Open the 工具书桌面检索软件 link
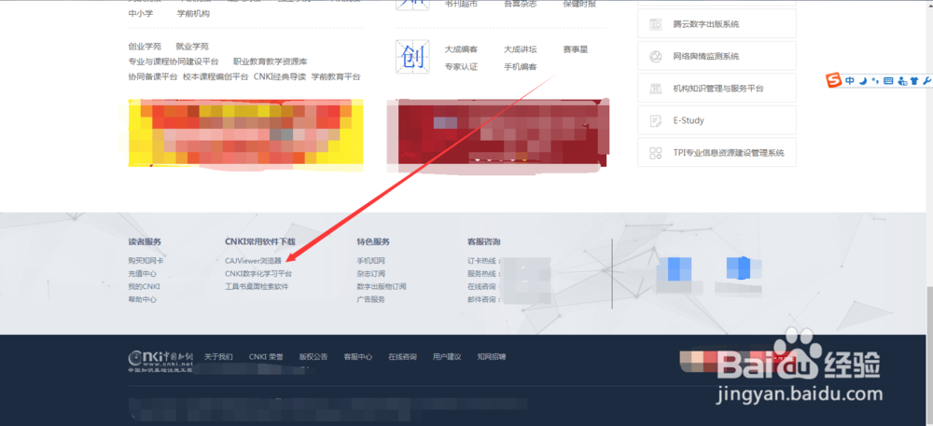This screenshot has width=933, height=426. 257,286
